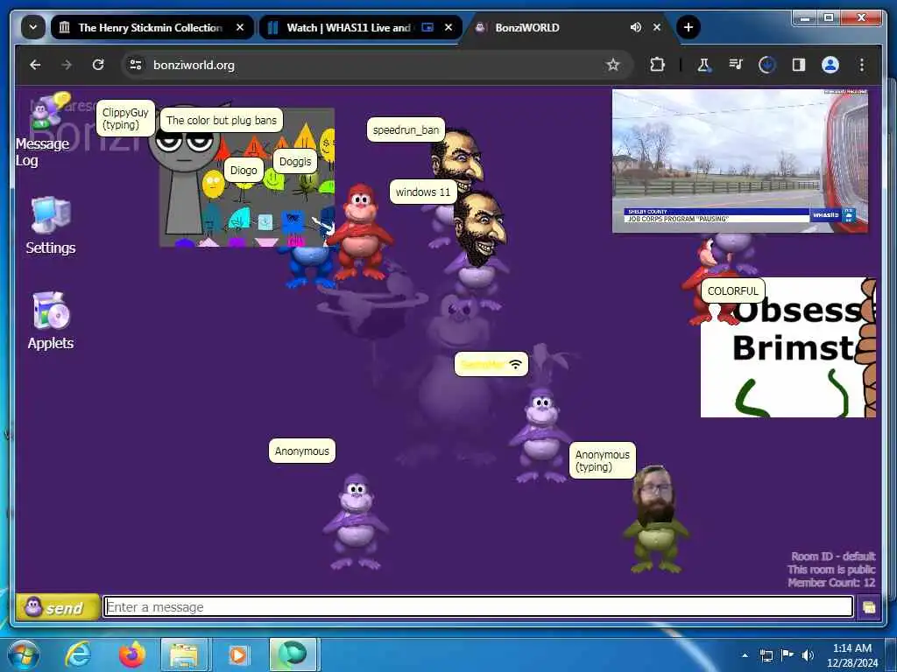897x672 pixels.
Task: Click the yellow icon beside message box
Action: click(868, 607)
